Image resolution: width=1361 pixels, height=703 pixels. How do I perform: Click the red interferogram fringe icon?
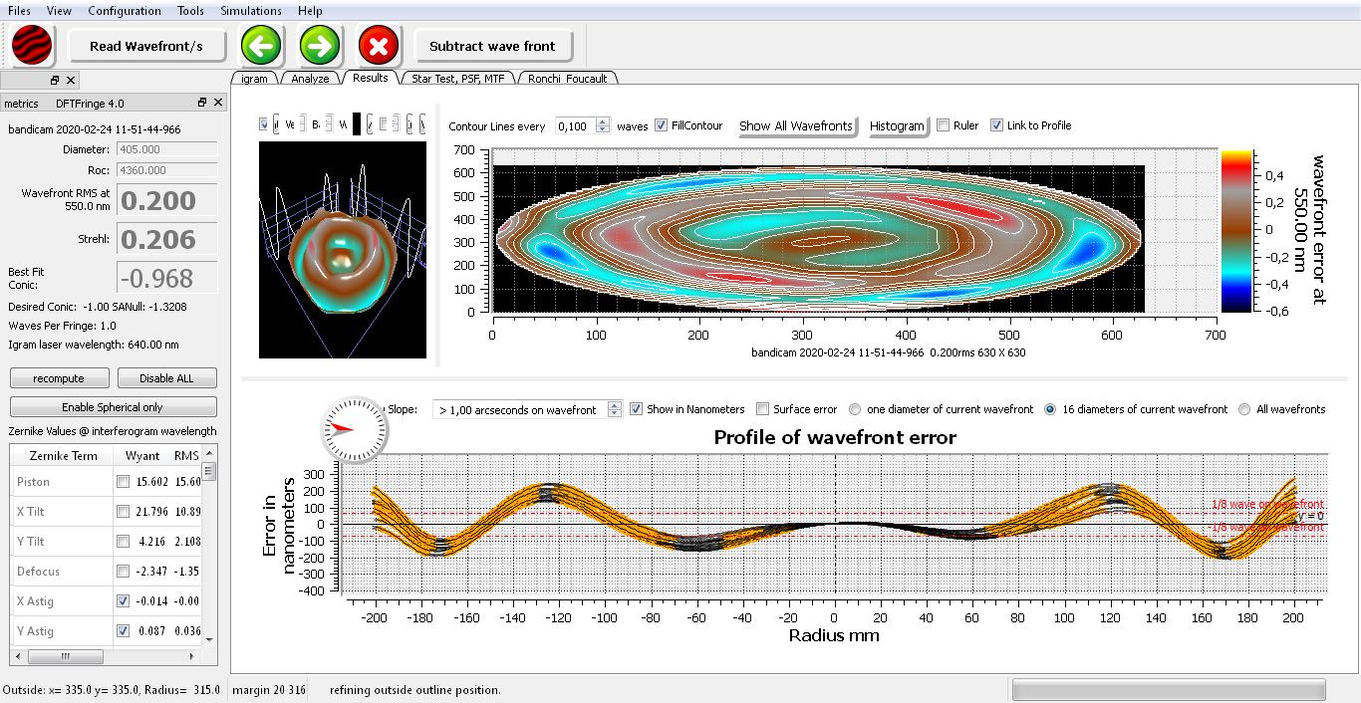point(32,46)
